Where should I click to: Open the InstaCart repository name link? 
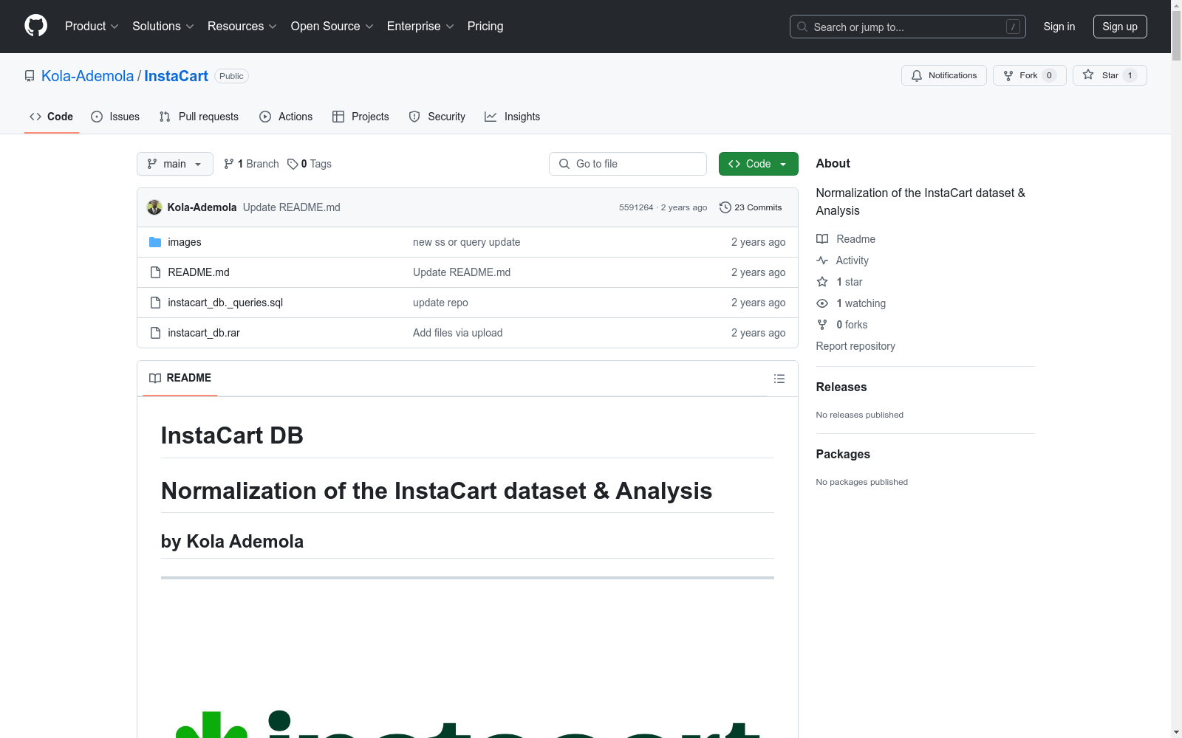click(176, 76)
